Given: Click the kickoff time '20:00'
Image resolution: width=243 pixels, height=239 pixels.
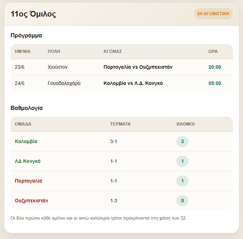Looking at the screenshot, I should coord(214,67).
